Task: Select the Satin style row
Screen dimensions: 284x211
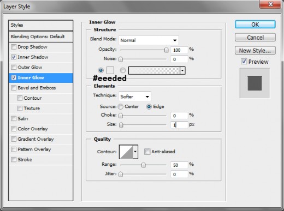Action: coord(41,118)
